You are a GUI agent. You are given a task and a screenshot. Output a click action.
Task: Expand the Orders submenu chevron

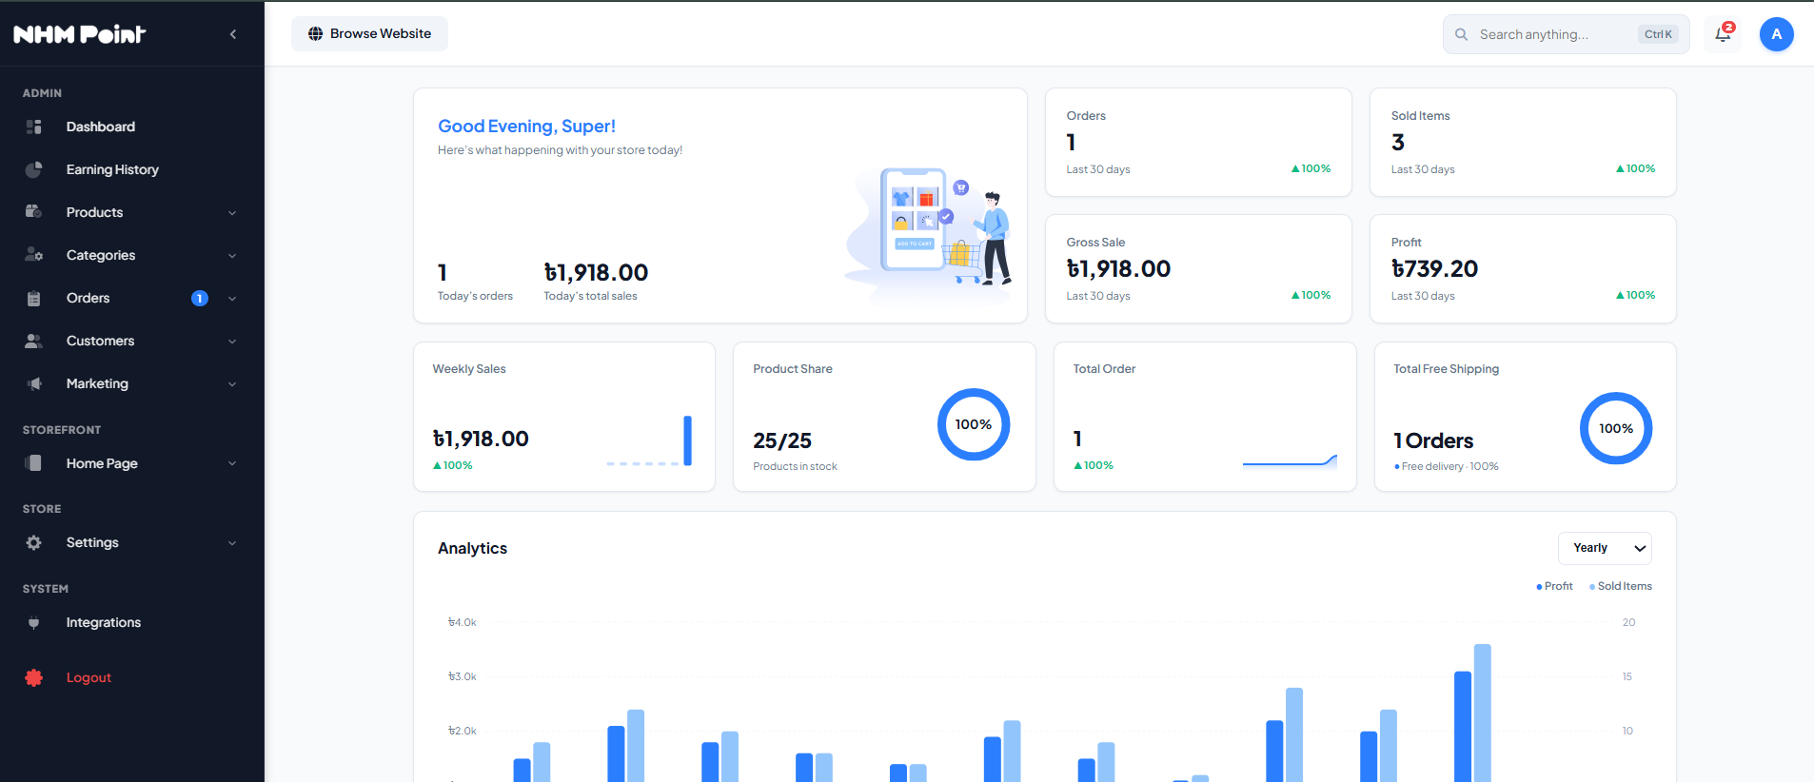coord(232,299)
